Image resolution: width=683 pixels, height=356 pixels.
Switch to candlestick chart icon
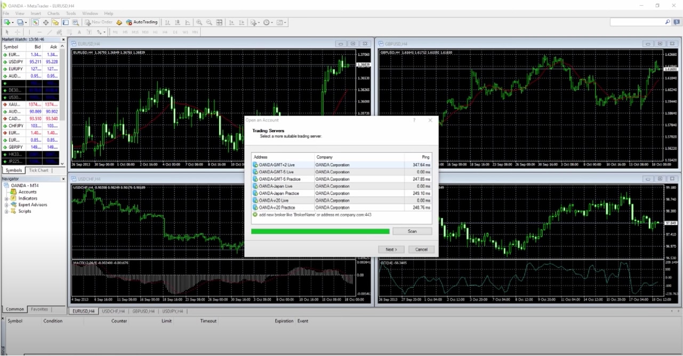point(178,22)
